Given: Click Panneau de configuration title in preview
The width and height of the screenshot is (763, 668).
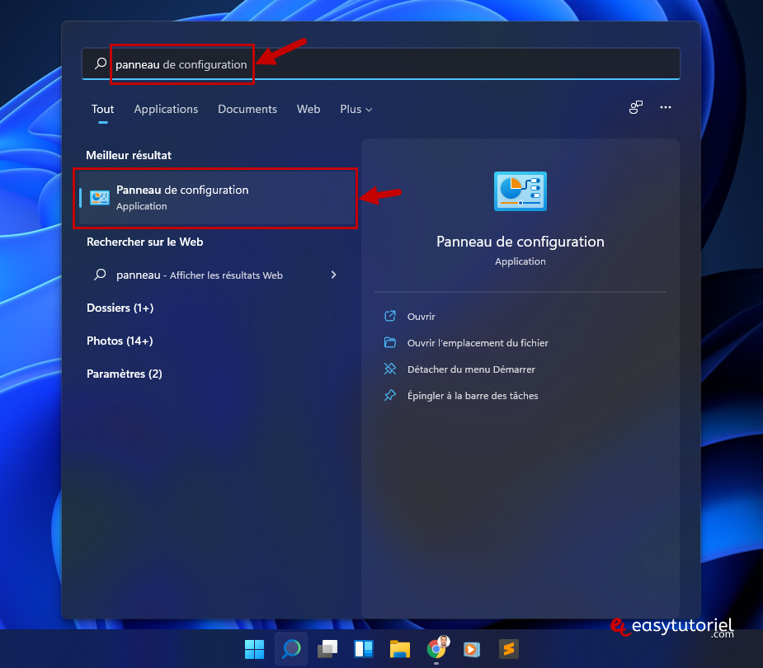Looking at the screenshot, I should point(520,242).
